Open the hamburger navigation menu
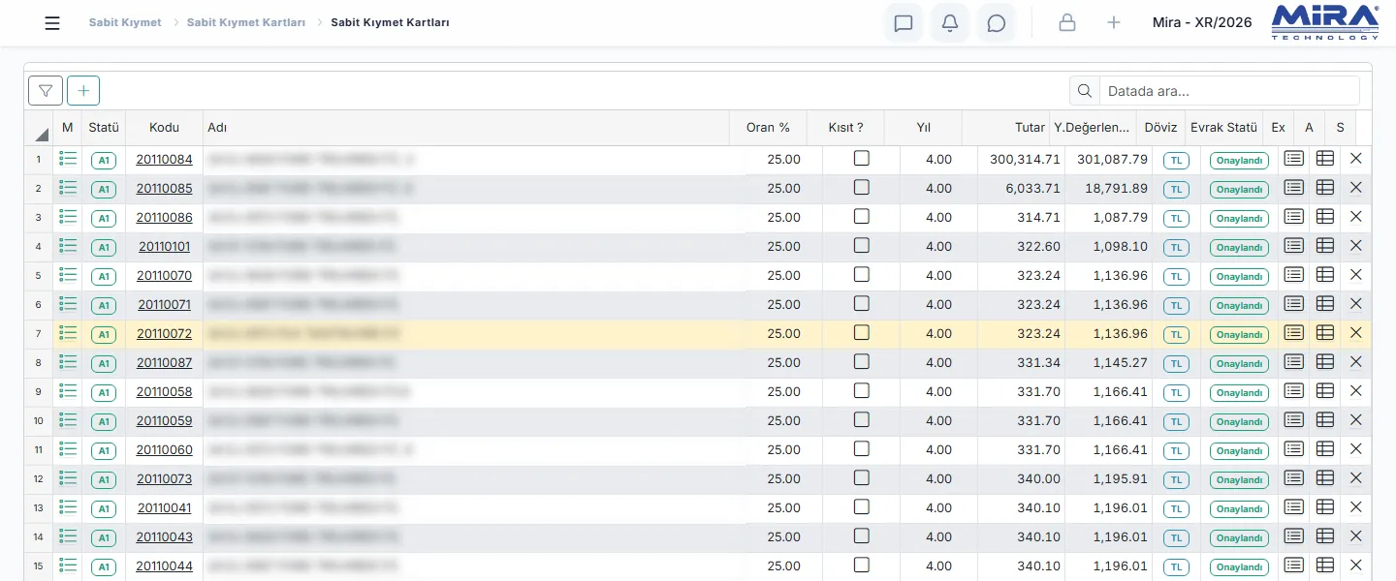 click(52, 23)
